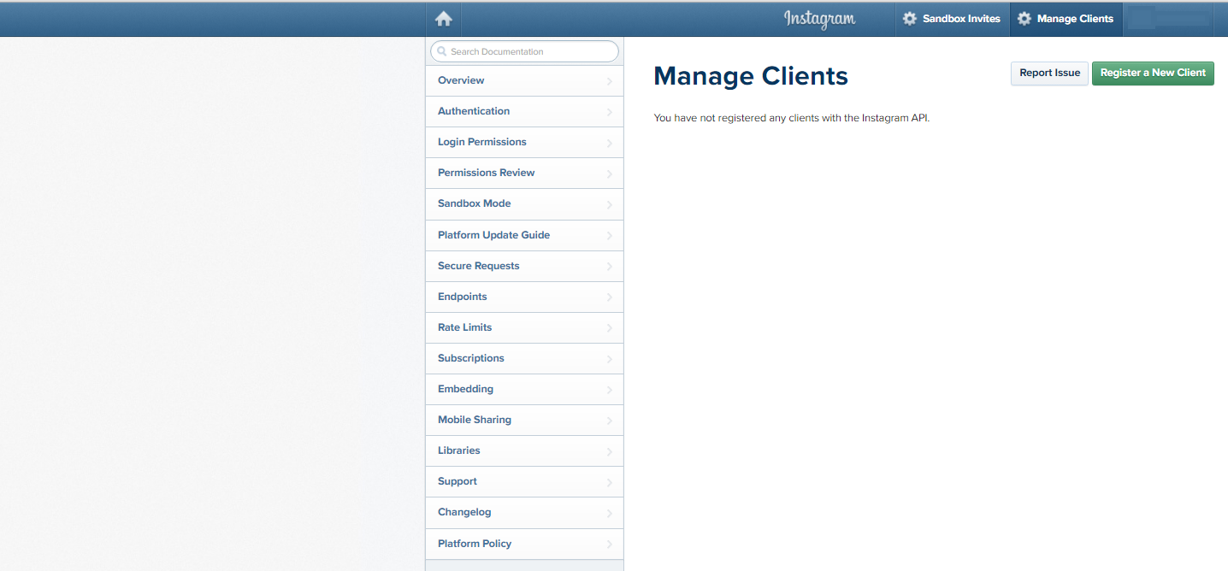Click the Report Issue button
This screenshot has width=1228, height=571.
click(x=1049, y=73)
